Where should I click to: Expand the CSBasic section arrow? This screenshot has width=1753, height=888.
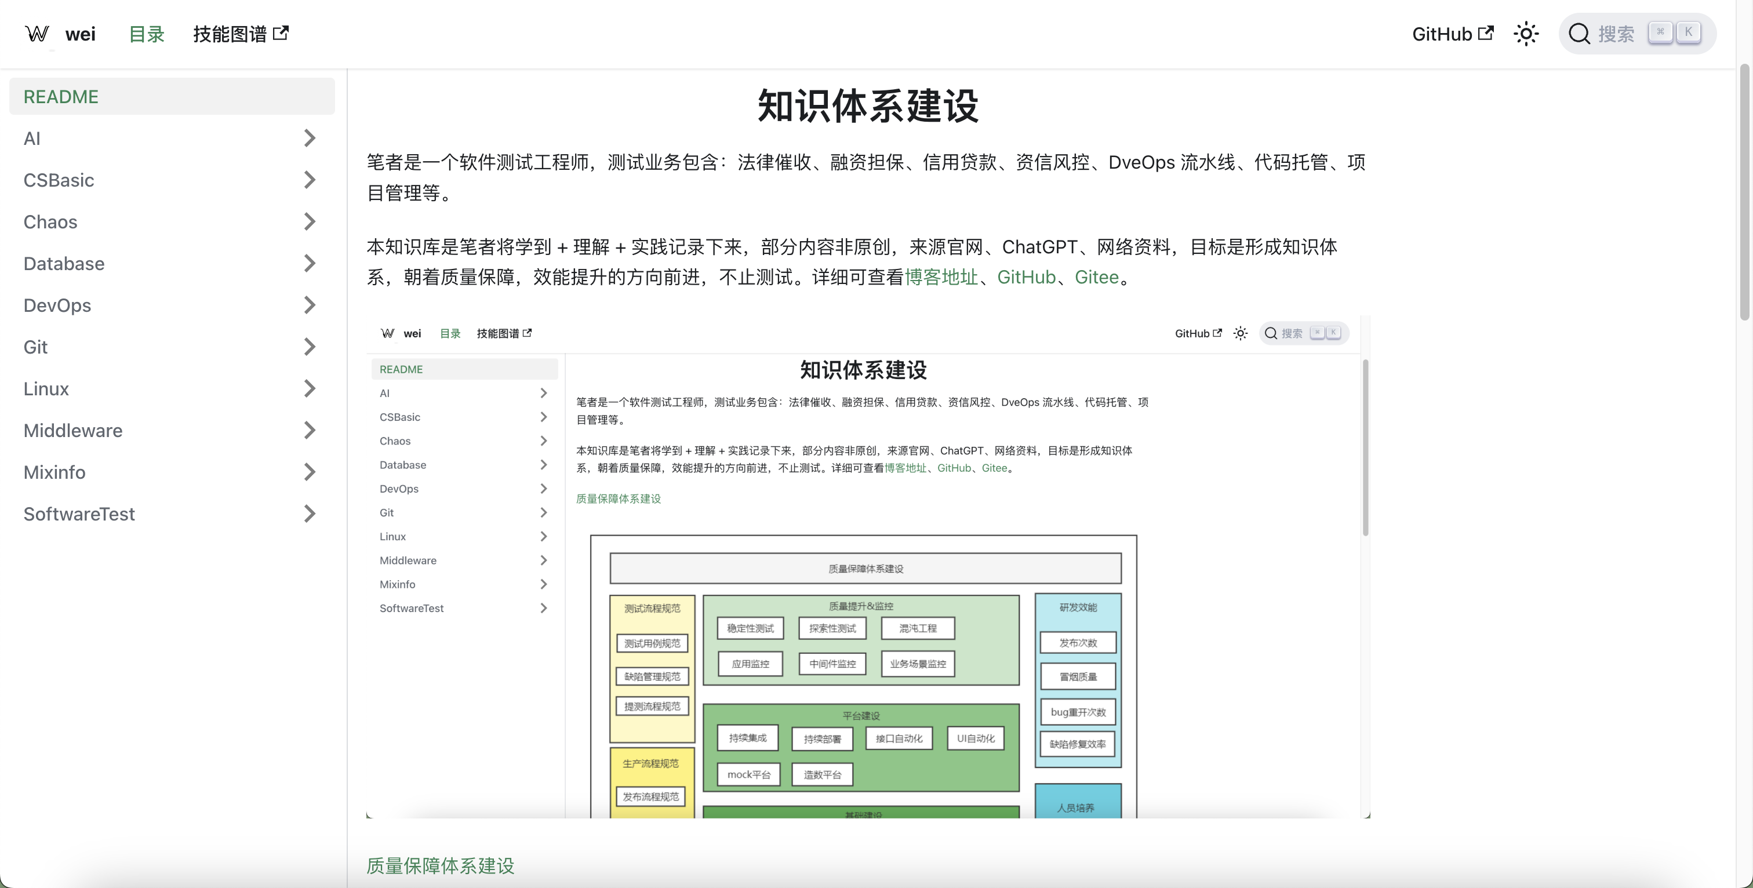pyautogui.click(x=310, y=180)
